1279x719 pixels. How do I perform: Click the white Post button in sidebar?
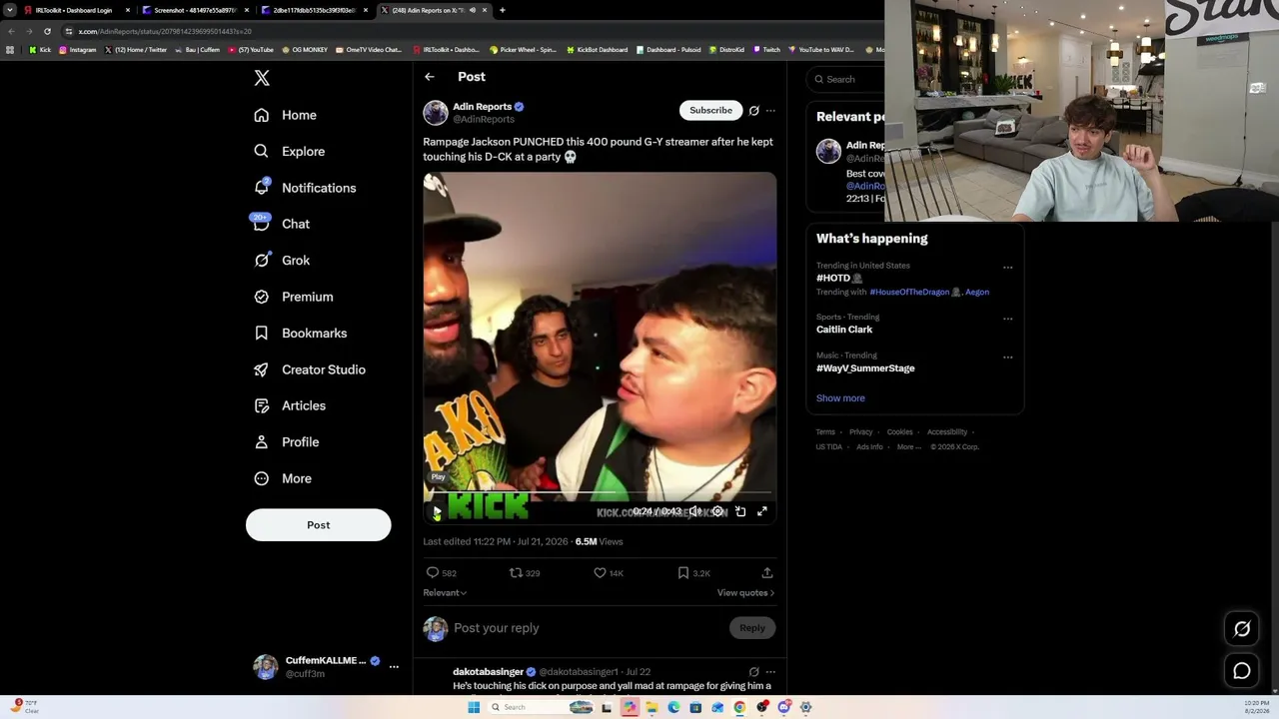pyautogui.click(x=319, y=525)
